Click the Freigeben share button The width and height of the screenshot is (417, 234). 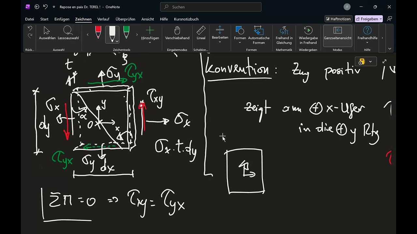(x=369, y=19)
